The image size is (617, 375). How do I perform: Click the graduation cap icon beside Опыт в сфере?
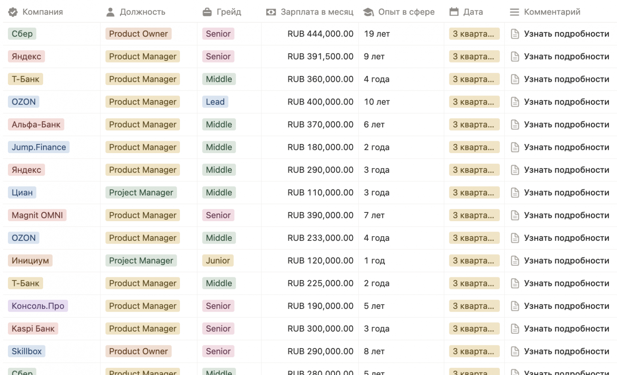pyautogui.click(x=368, y=12)
